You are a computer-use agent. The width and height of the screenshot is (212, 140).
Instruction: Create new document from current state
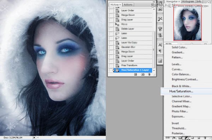tap(135, 74)
